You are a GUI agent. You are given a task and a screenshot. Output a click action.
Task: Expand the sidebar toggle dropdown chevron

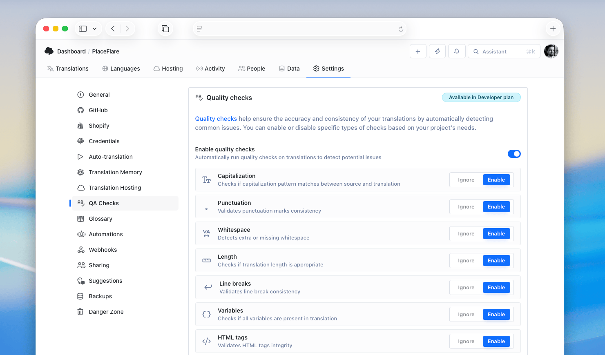pos(94,29)
